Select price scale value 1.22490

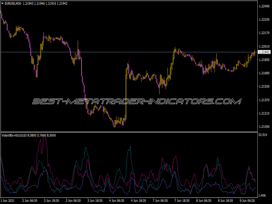coord(264,6)
